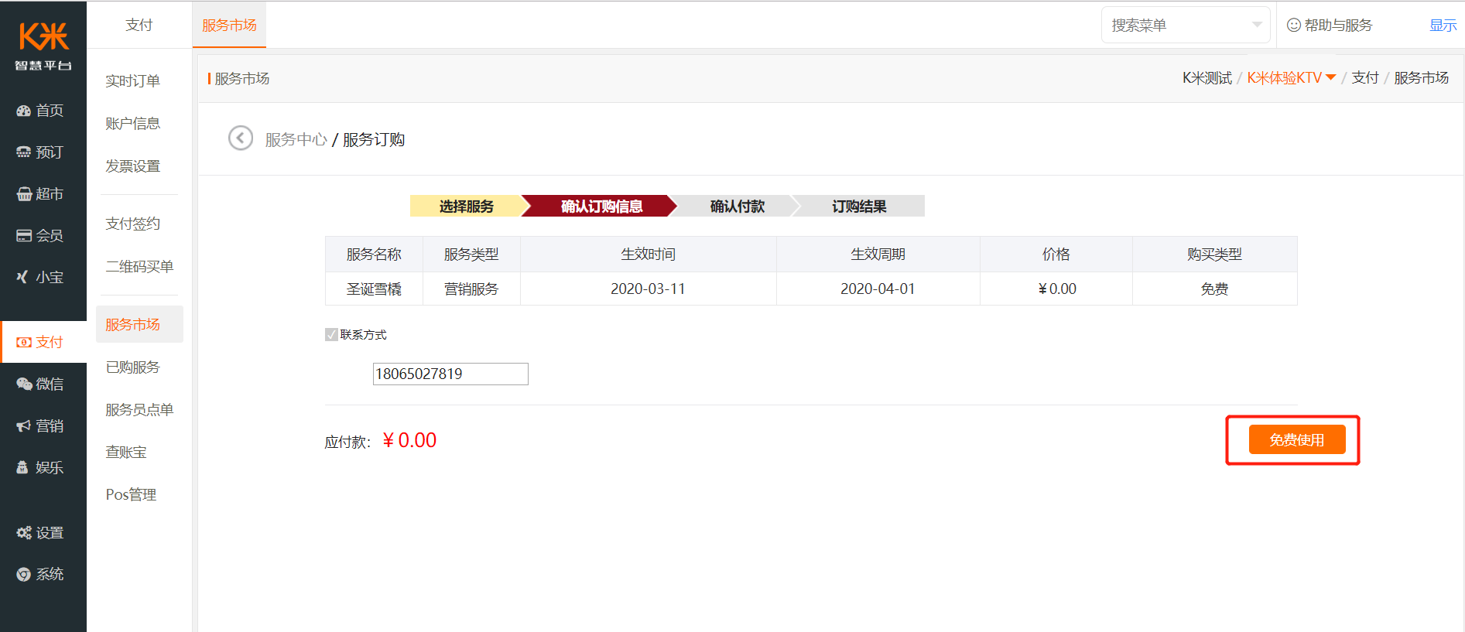Image resolution: width=1465 pixels, height=632 pixels.
Task: Select 服务市场 in the submenu
Action: [139, 324]
